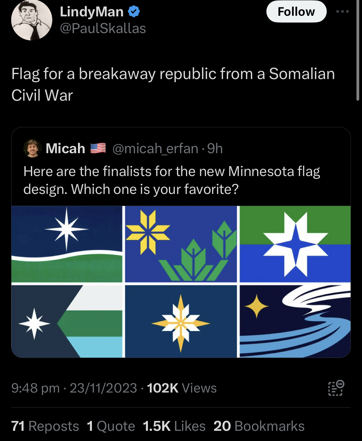The height and width of the screenshot is (441, 362).
Task: Click the US flag emoji beside Micah
Action: click(98, 149)
